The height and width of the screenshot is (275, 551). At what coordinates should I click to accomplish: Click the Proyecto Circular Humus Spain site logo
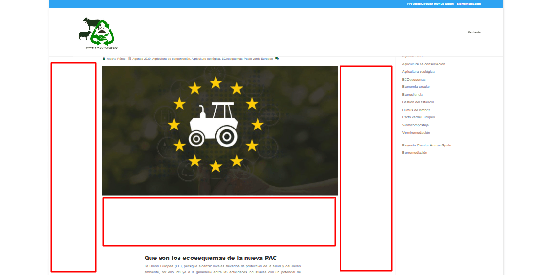pos(99,33)
